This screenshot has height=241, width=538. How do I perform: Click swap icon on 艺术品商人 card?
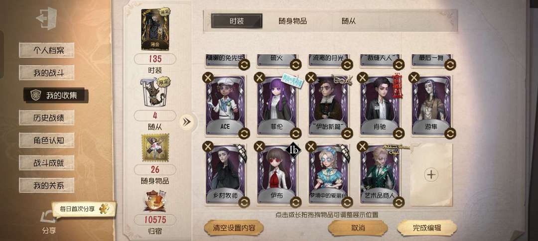(x=399, y=202)
